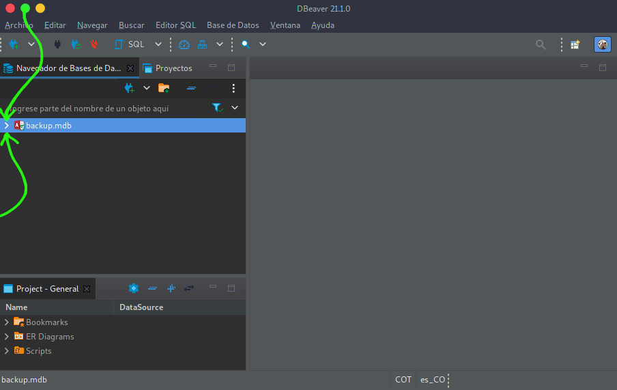Click the COT timezone in status bar

(403, 380)
